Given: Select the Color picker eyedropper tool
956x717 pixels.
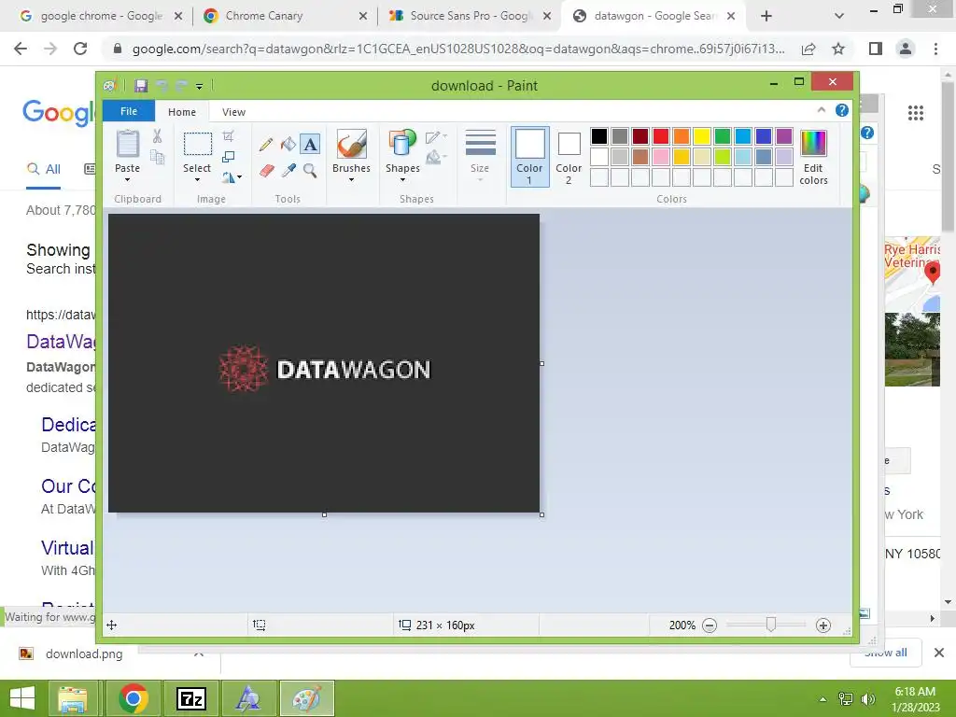Looking at the screenshot, I should [x=288, y=170].
